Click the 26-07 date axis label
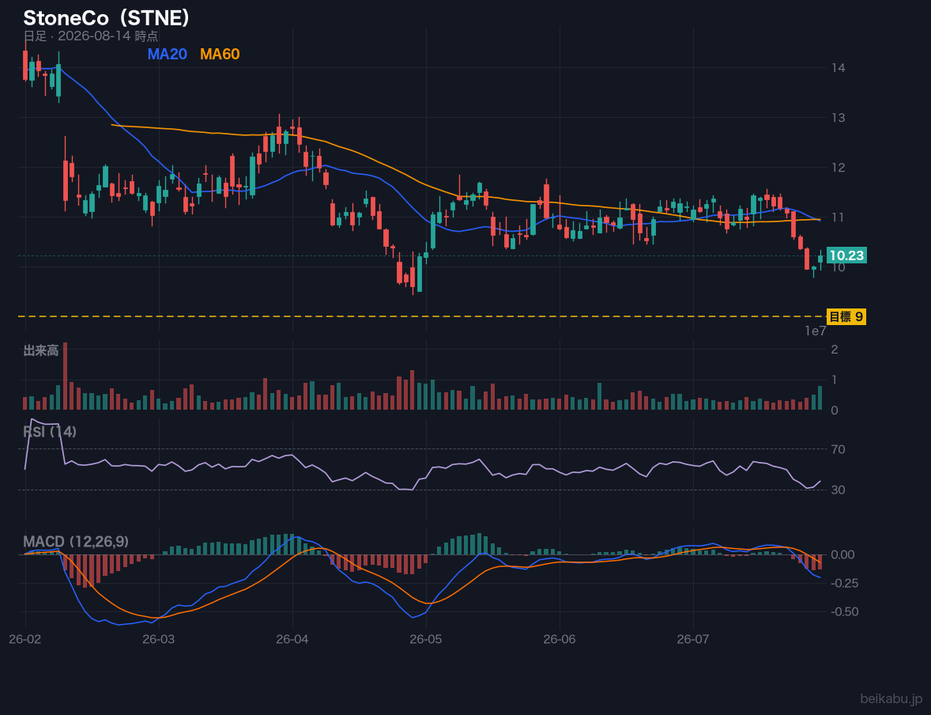The width and height of the screenshot is (931, 715). (x=693, y=640)
